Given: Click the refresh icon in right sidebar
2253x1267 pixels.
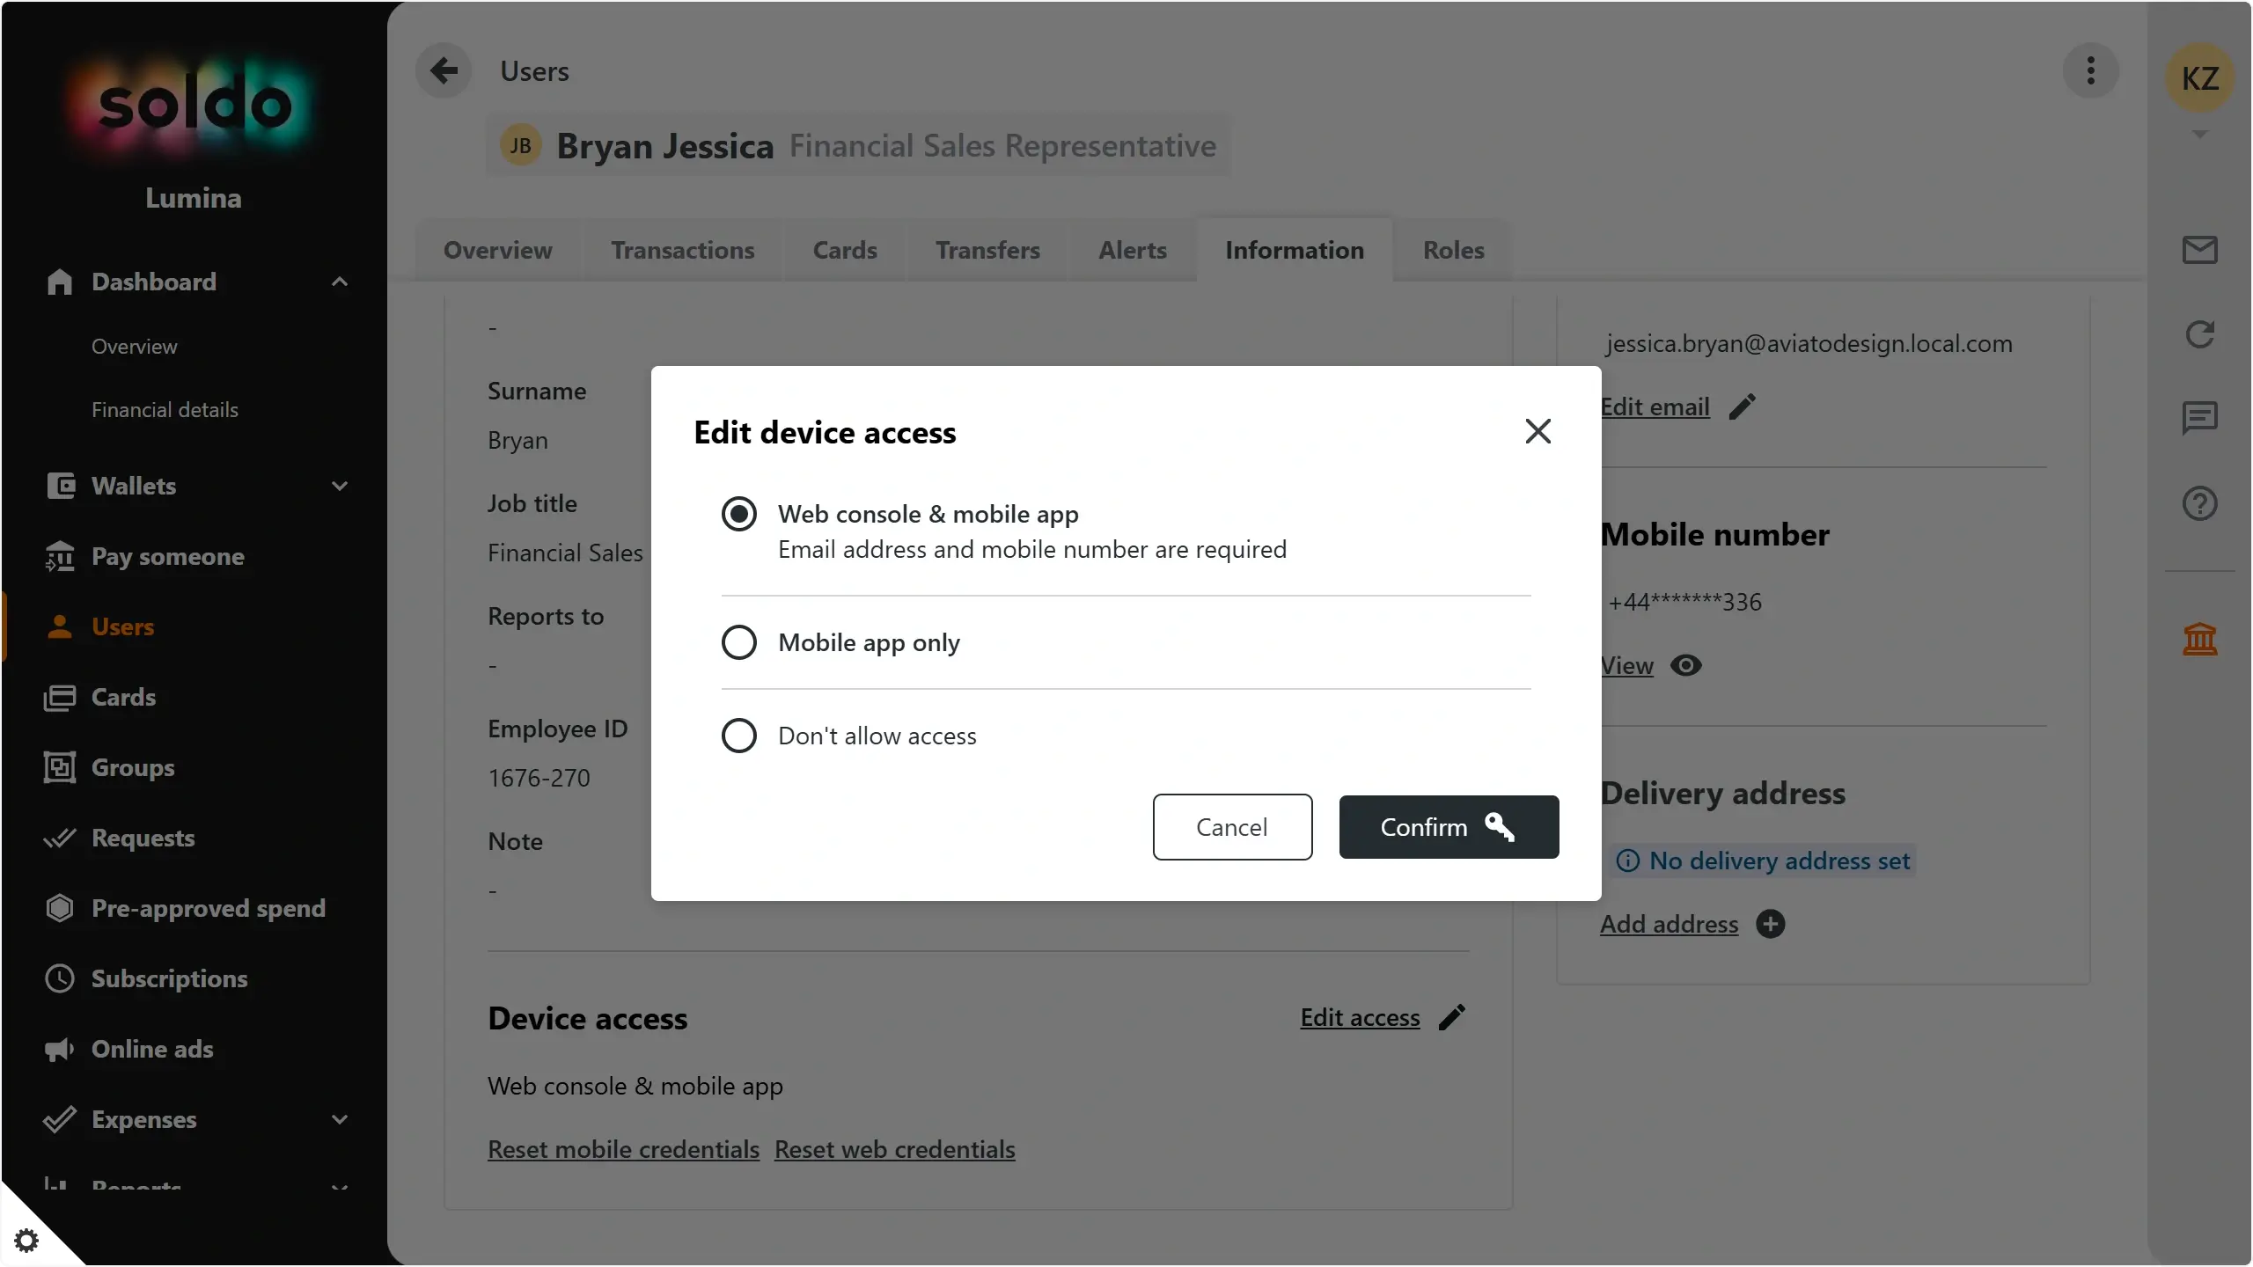Looking at the screenshot, I should pyautogui.click(x=2199, y=334).
